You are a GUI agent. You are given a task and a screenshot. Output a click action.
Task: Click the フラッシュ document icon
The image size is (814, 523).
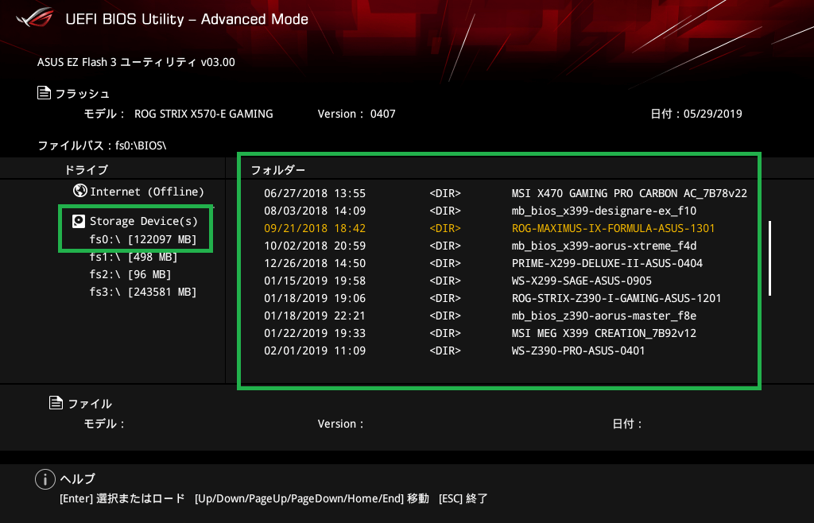pos(45,93)
